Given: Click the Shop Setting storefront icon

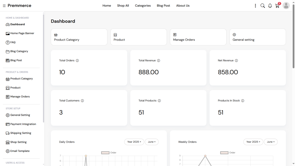Looking at the screenshot, I should [8, 142].
